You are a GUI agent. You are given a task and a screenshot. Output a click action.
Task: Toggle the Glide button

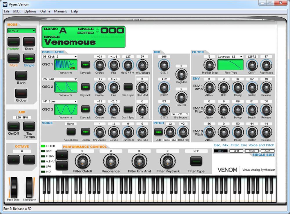click(x=158, y=132)
